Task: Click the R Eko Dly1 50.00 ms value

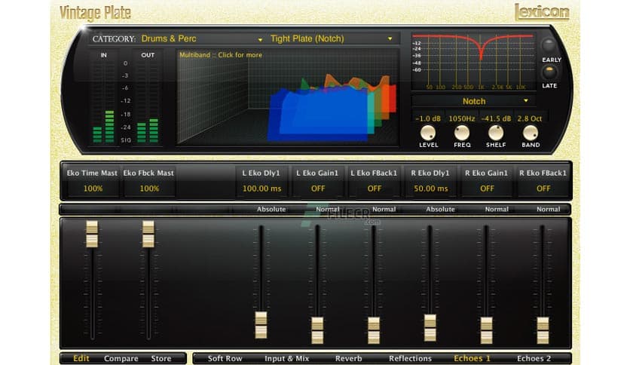Action: click(x=431, y=189)
